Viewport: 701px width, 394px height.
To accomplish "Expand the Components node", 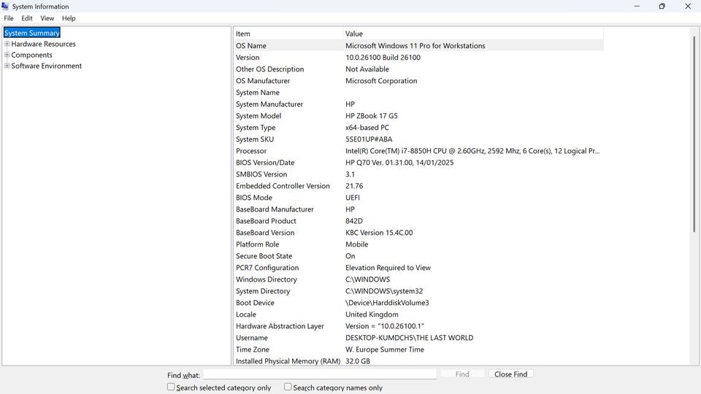I will (7, 55).
